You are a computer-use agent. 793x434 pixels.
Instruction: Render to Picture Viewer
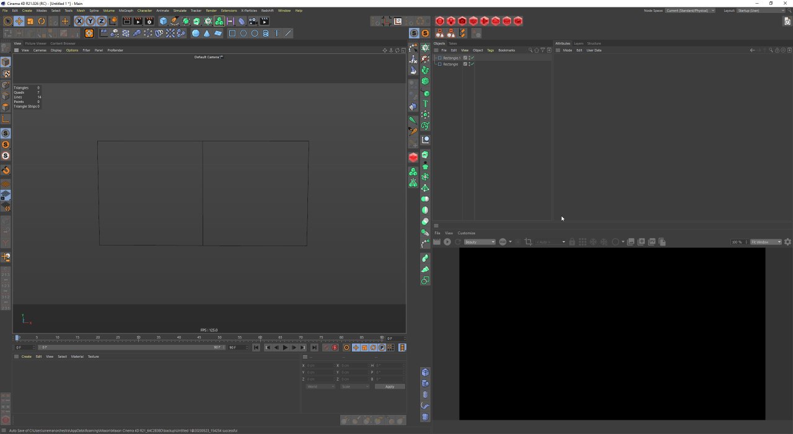click(138, 21)
